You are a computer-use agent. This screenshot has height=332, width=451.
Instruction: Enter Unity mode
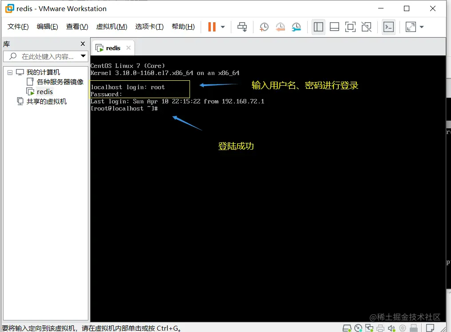pyautogui.click(x=366, y=27)
